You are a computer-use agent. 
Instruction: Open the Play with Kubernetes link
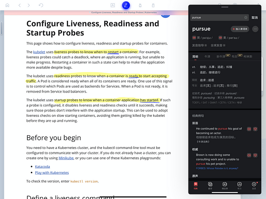pyautogui.click(x=52, y=172)
